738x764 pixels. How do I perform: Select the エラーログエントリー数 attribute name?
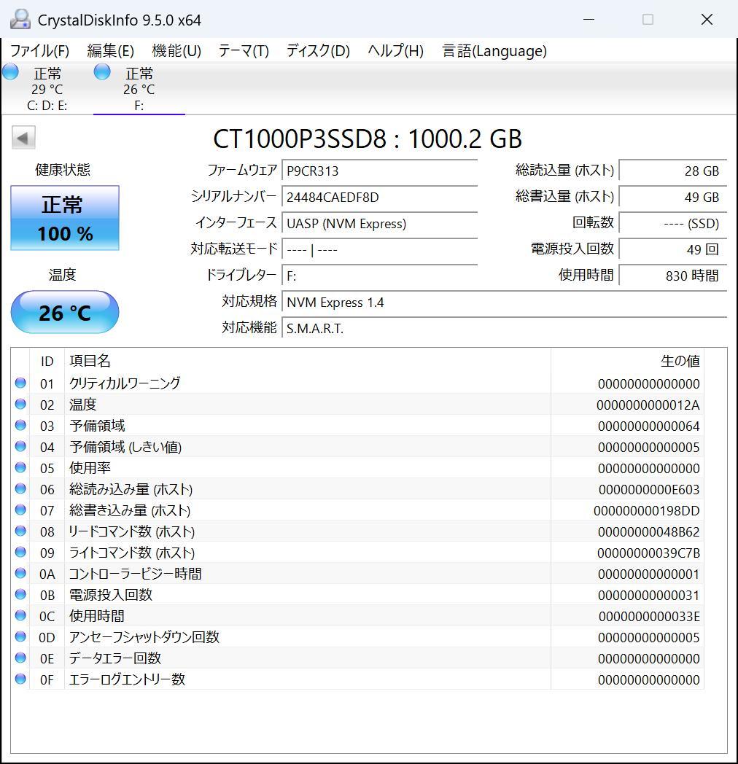coord(127,679)
